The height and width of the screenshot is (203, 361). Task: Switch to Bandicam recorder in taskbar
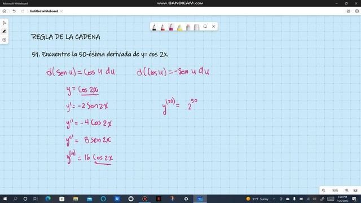145,198
